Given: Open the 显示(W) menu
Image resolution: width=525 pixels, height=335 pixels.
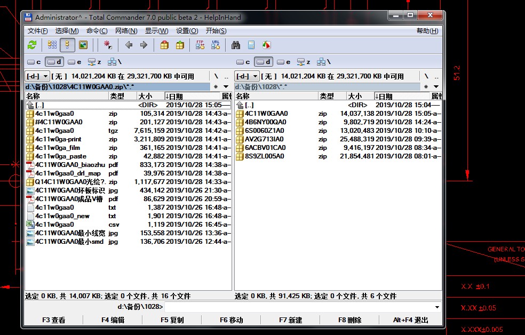Looking at the screenshot, I should (157, 31).
